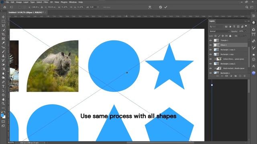This screenshot has height=144, width=257.
Task: Open the Filter menu
Action: point(46,2)
